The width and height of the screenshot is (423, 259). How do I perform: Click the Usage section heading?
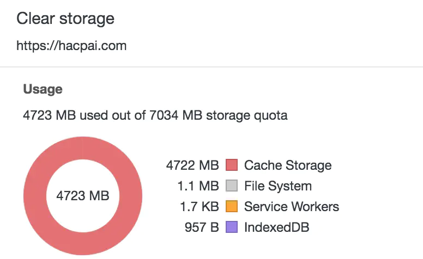pos(43,89)
